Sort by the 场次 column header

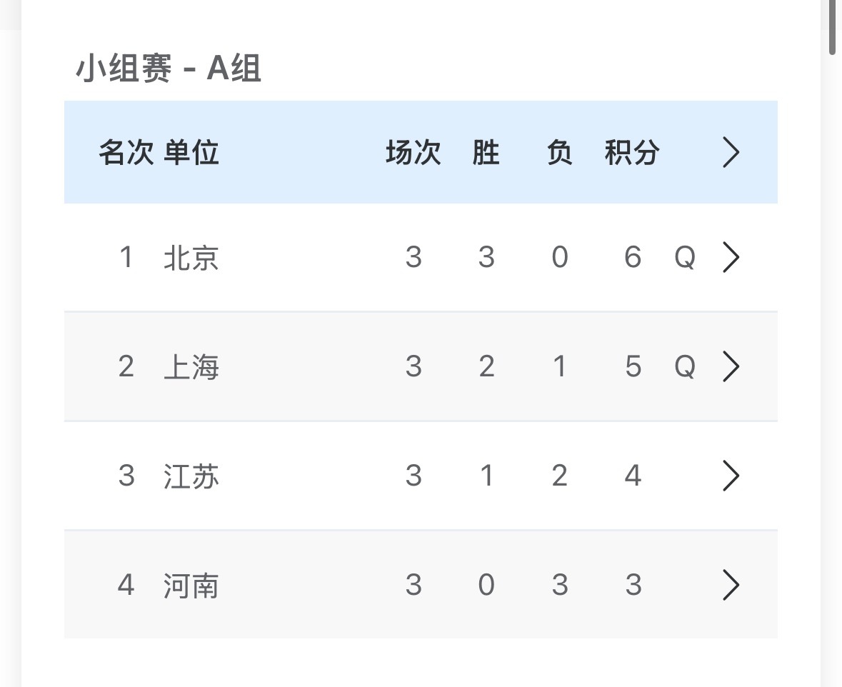[x=413, y=152]
